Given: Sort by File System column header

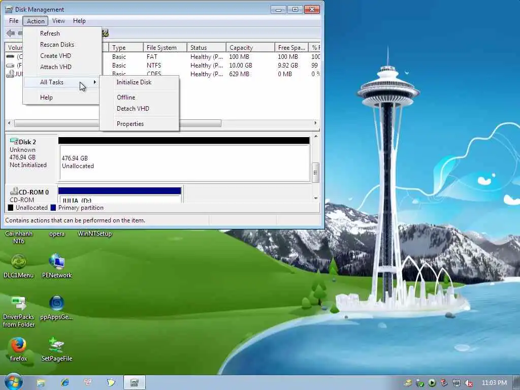Looking at the screenshot, I should coord(165,47).
